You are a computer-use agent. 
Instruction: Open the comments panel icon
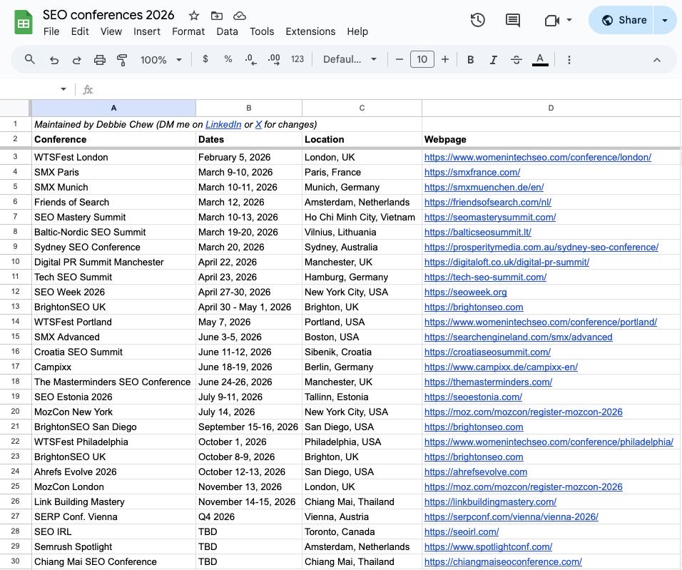[x=513, y=20]
